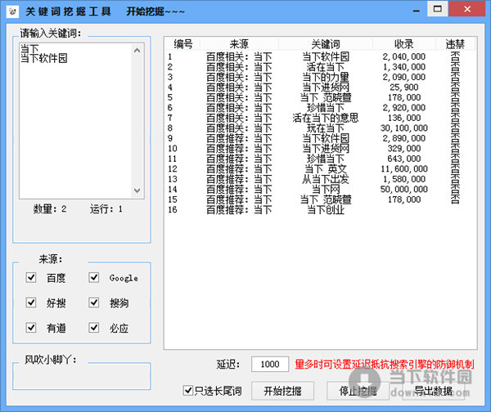Click the keyword box scroll up arrow
The width and height of the screenshot is (491, 412).
point(137,50)
